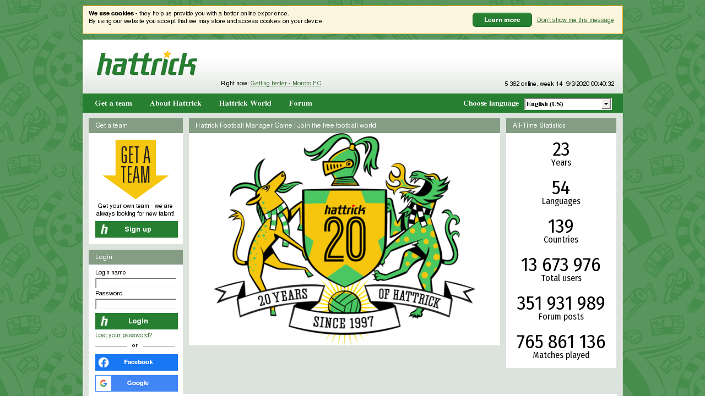
Task: Click the yellow Get A Team arrow graphic
Action: point(135,169)
